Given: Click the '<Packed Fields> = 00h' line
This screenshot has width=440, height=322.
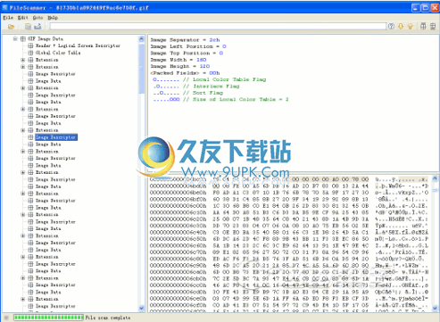Looking at the screenshot, I should (185, 73).
